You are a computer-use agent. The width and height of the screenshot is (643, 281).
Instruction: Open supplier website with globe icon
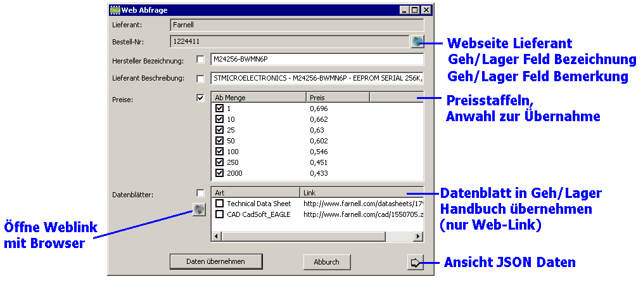[417, 41]
